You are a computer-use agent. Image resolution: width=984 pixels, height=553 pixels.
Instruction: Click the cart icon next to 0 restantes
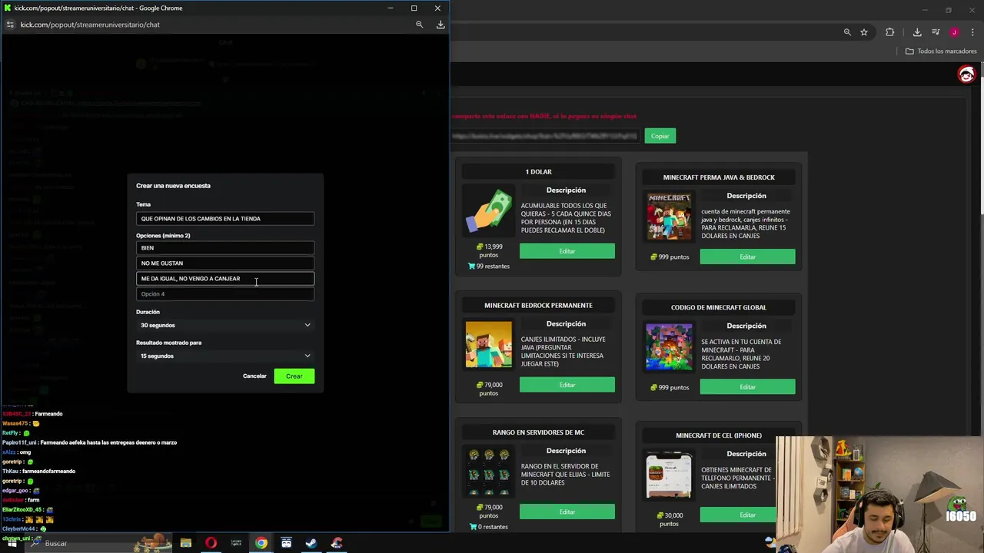click(471, 527)
